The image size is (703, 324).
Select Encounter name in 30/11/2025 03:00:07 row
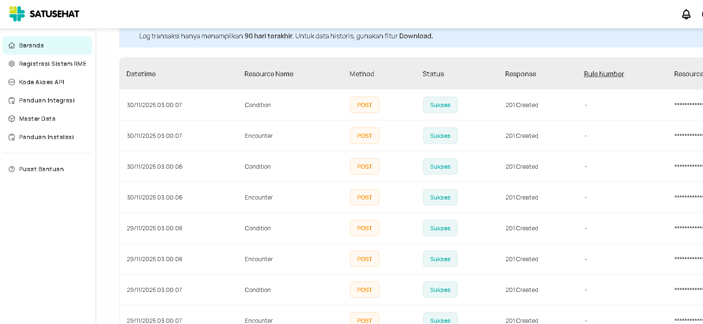pyautogui.click(x=259, y=136)
